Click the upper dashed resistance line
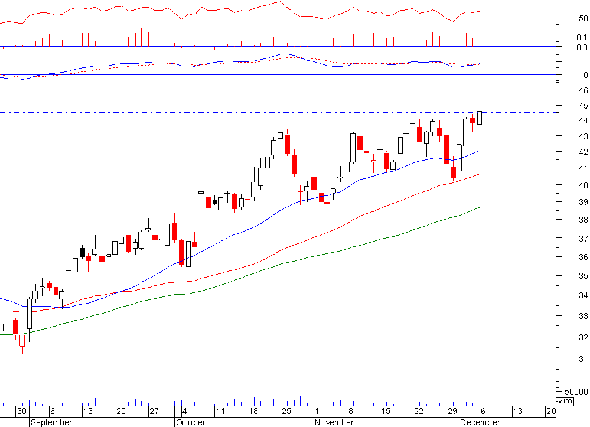This screenshot has height=427, width=590. click(278, 112)
